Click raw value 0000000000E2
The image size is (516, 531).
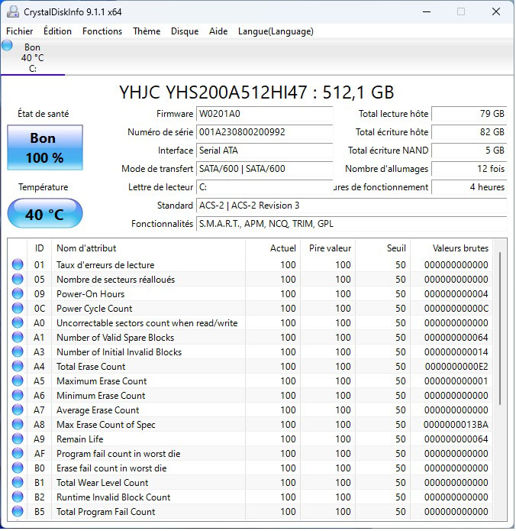[x=456, y=367]
